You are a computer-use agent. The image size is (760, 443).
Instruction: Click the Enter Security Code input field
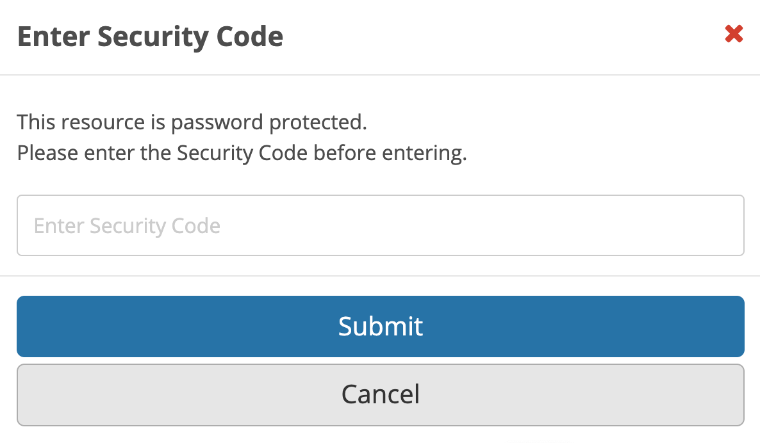(x=380, y=225)
